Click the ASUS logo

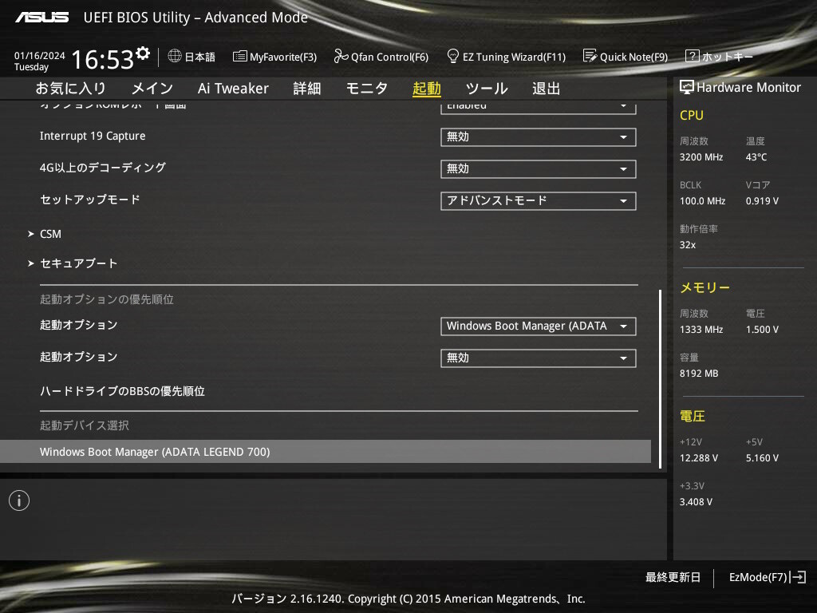(41, 18)
